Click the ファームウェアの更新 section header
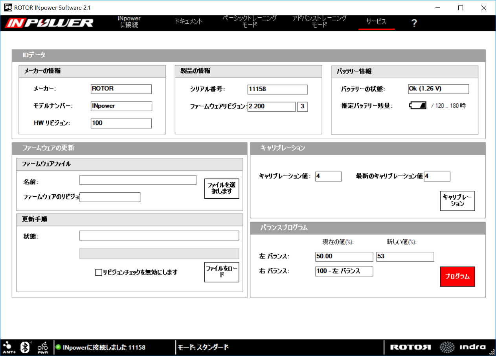This screenshot has height=356, width=496. pos(130,148)
